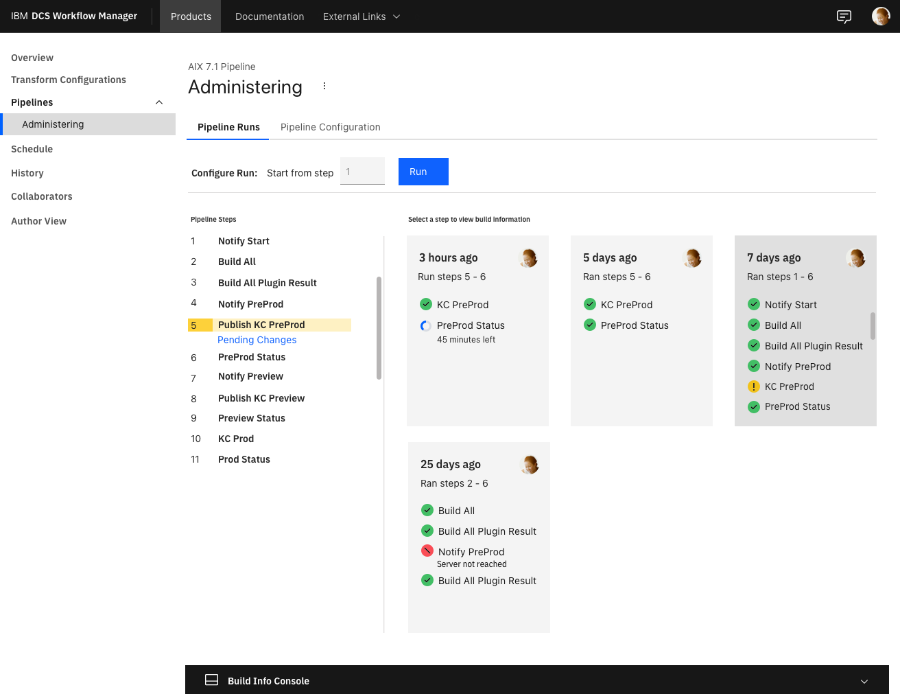Open the 25 days ago run card heading

click(451, 464)
